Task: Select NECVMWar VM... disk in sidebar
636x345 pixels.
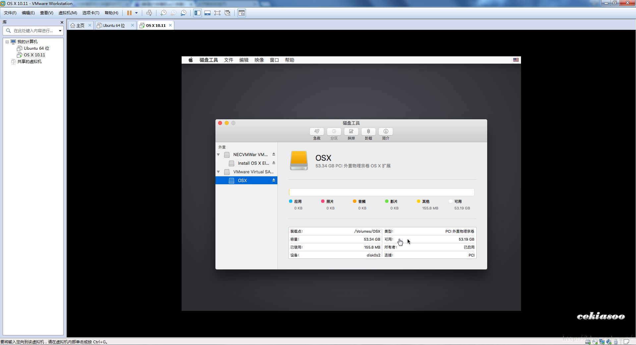Action: tap(246, 155)
